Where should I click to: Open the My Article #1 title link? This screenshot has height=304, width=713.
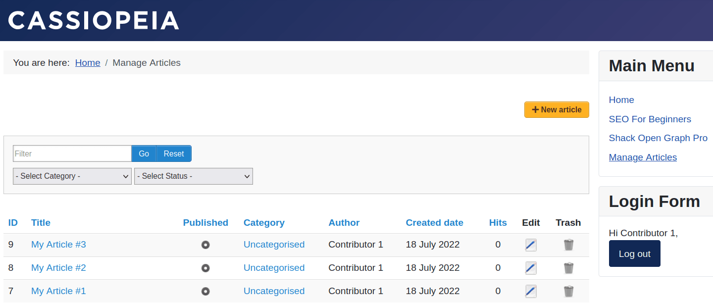pos(58,291)
